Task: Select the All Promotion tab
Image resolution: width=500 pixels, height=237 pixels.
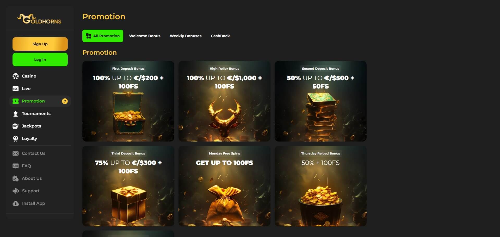Action: (103, 36)
